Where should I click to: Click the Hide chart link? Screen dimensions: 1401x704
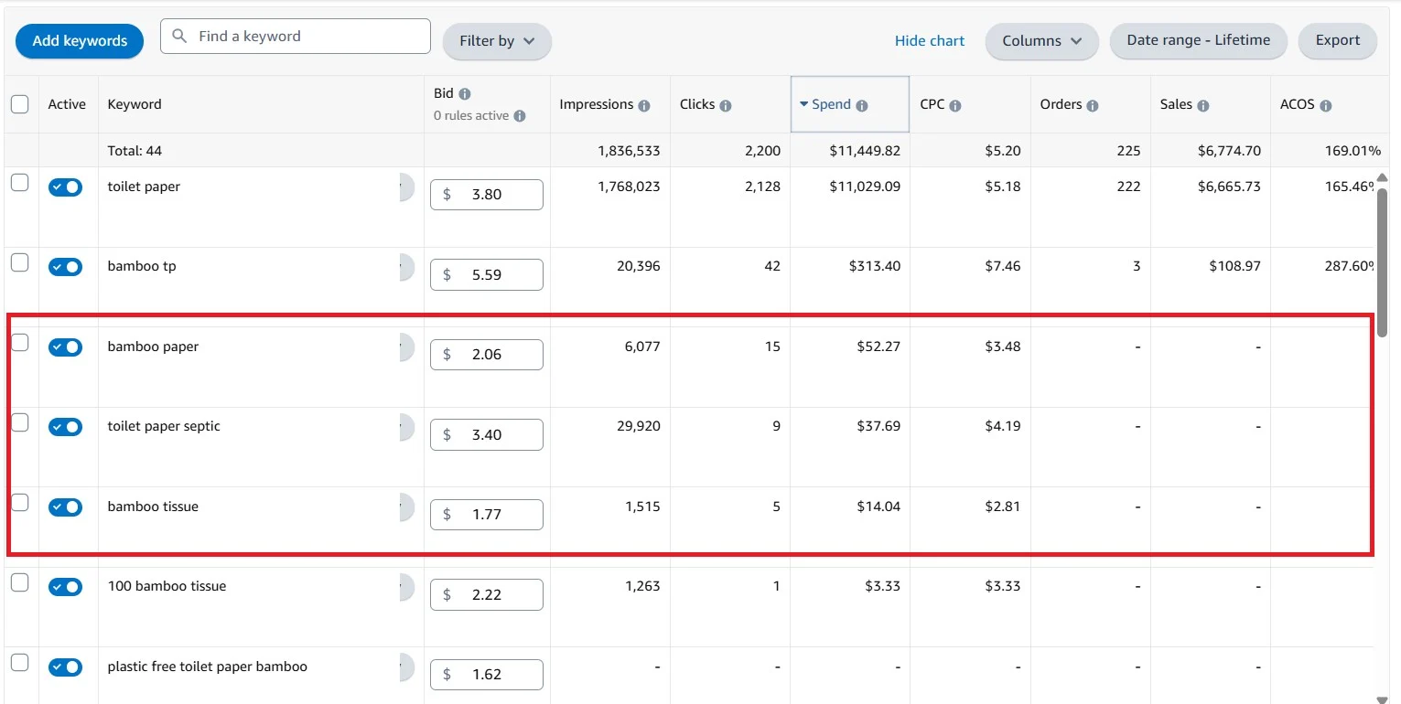(930, 41)
